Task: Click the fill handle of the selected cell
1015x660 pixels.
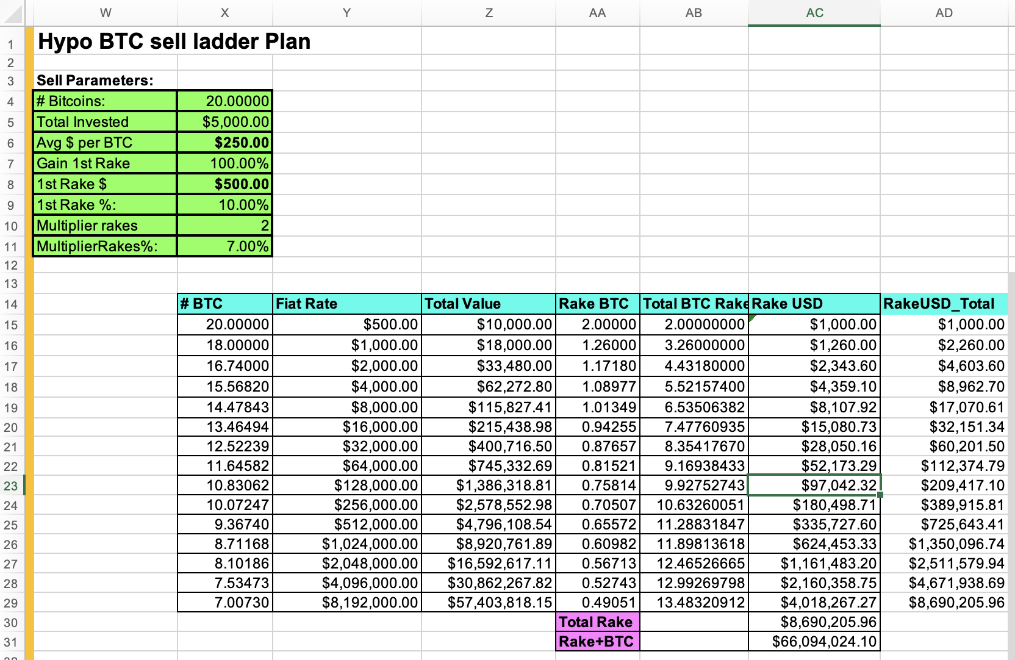Action: tap(880, 495)
